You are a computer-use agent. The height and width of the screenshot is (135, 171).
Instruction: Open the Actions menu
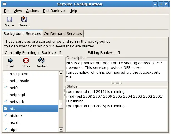tap(33, 11)
